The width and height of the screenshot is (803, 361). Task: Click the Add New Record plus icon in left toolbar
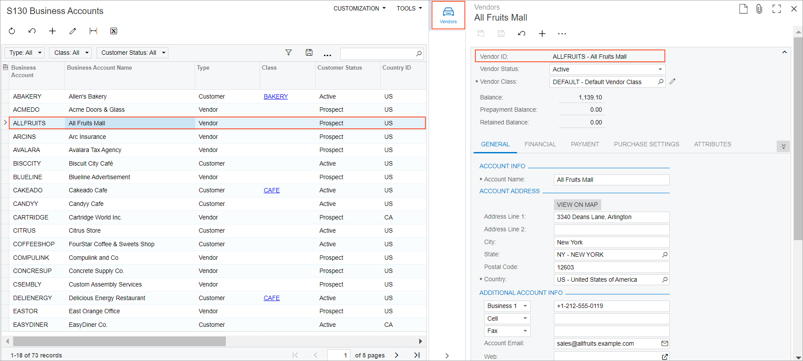(52, 31)
